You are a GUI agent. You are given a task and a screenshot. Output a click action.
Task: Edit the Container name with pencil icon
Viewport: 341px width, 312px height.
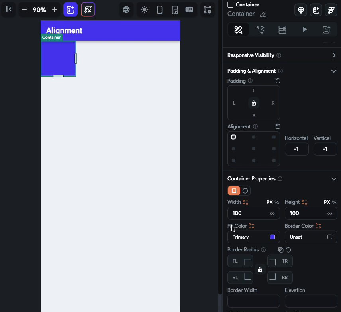pos(263,14)
